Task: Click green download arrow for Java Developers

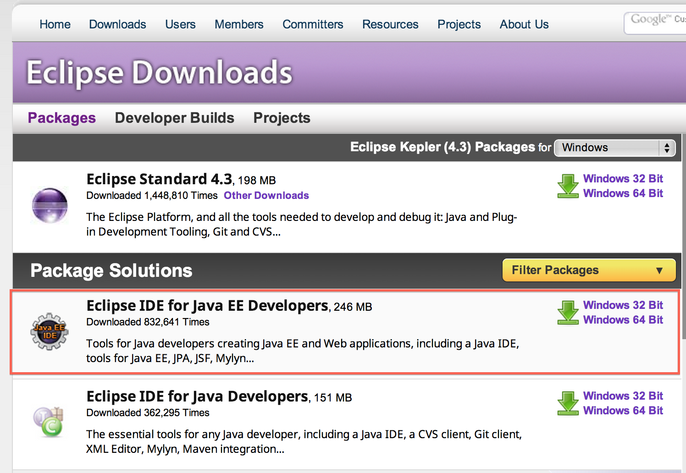Action: pyautogui.click(x=568, y=403)
